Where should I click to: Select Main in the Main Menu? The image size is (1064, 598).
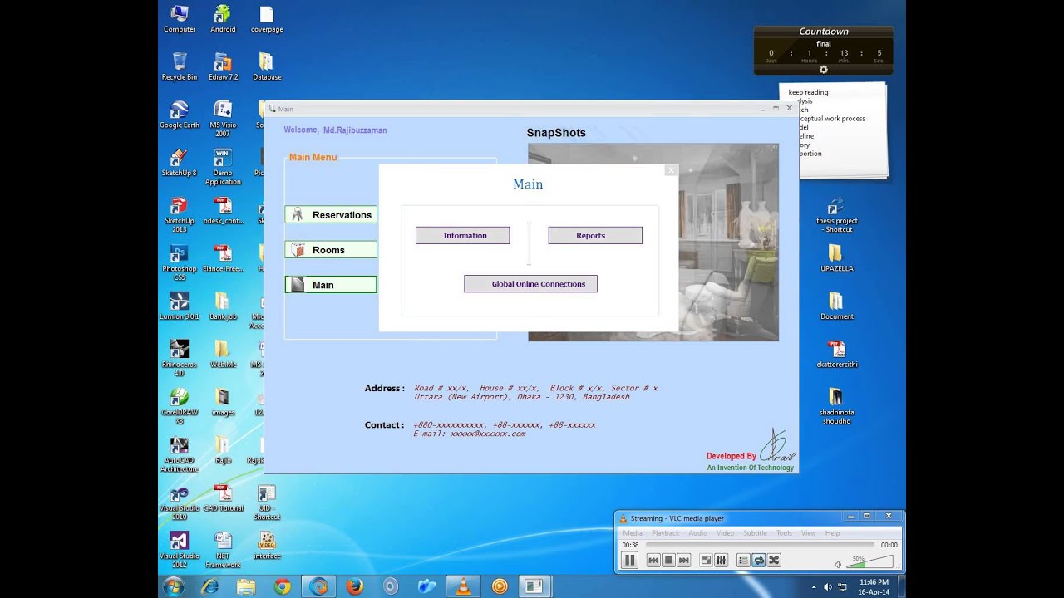(331, 285)
